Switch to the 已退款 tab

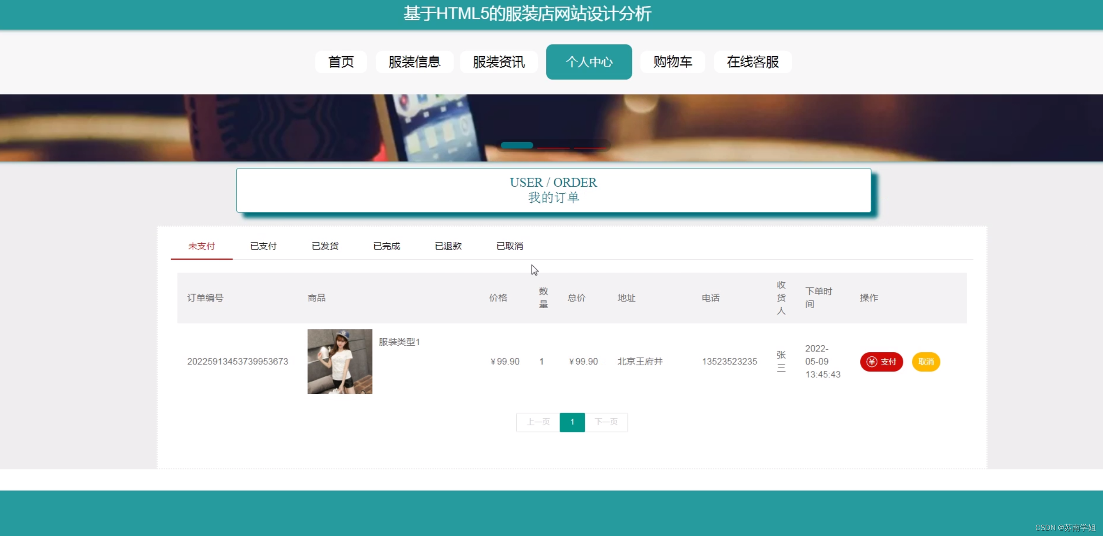point(448,246)
